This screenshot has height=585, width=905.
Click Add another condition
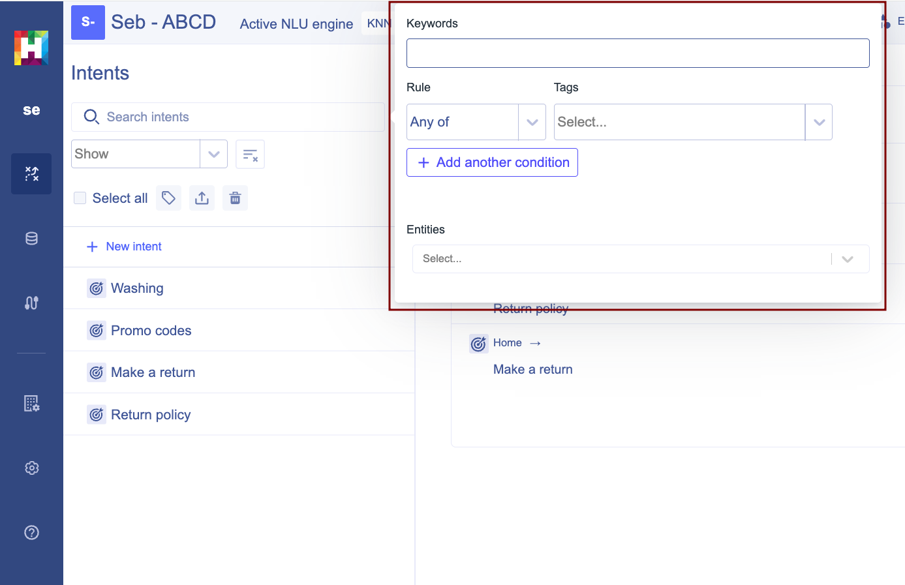tap(492, 162)
